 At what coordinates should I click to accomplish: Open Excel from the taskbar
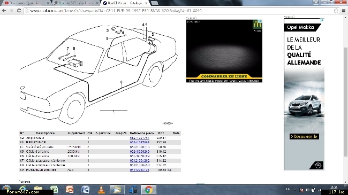pos(54,190)
